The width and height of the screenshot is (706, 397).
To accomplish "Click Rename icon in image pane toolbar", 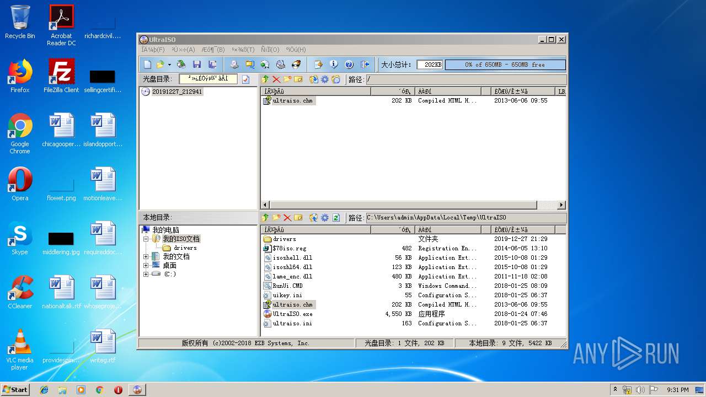I will coord(298,79).
